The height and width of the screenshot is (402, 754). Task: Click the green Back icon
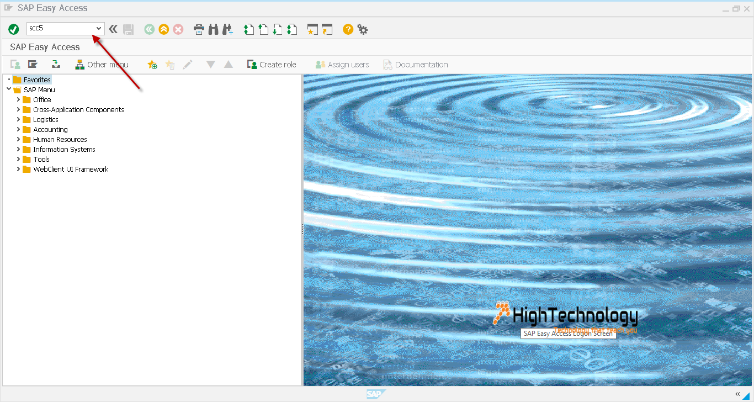149,29
